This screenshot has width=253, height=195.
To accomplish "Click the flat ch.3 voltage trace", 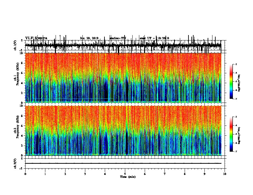I will [x=123, y=163].
